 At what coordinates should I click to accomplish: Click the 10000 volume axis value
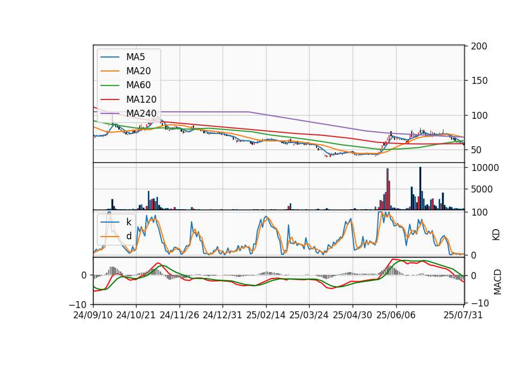[485, 168]
